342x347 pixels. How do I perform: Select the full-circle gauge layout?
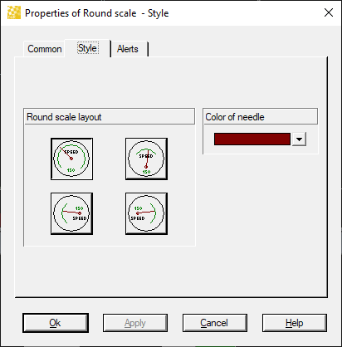(x=71, y=159)
